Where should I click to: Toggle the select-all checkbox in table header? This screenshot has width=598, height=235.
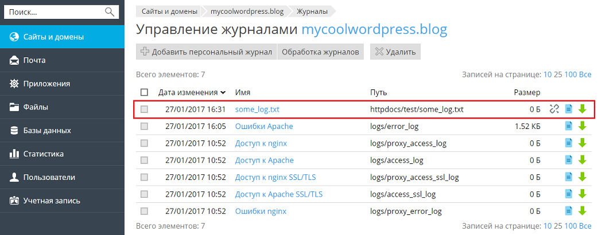[144, 92]
